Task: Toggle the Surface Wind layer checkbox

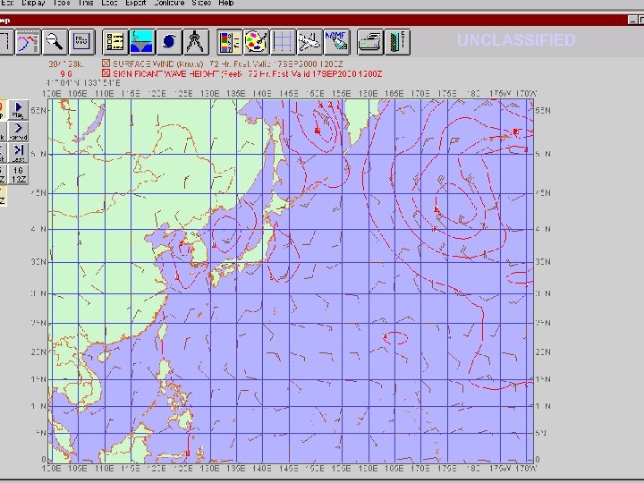Action: pyautogui.click(x=106, y=64)
